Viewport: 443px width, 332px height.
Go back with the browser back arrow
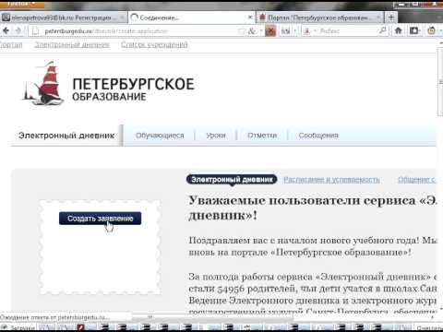[6, 30]
